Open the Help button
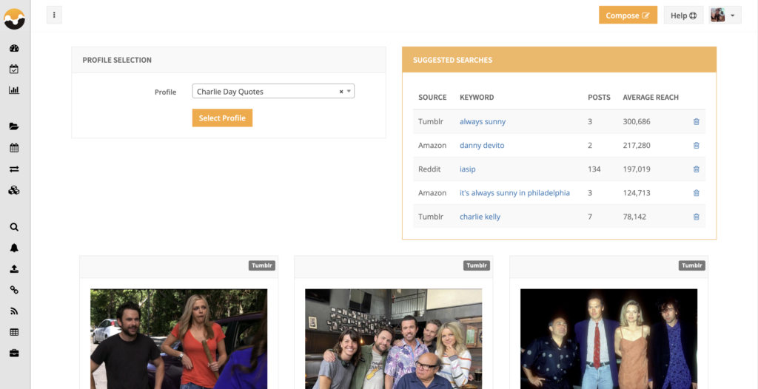The height and width of the screenshot is (389, 758). [683, 15]
